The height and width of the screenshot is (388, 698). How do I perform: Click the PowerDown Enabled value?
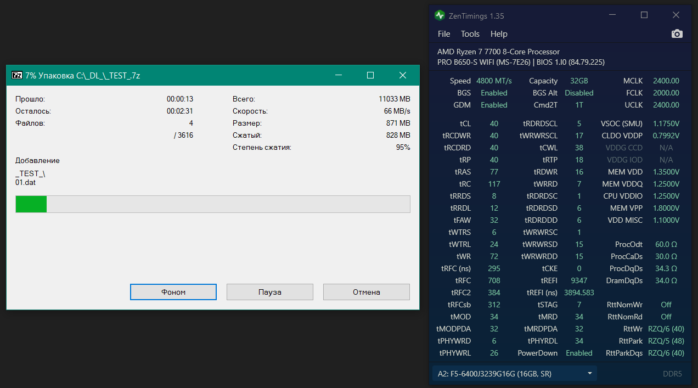click(x=579, y=353)
